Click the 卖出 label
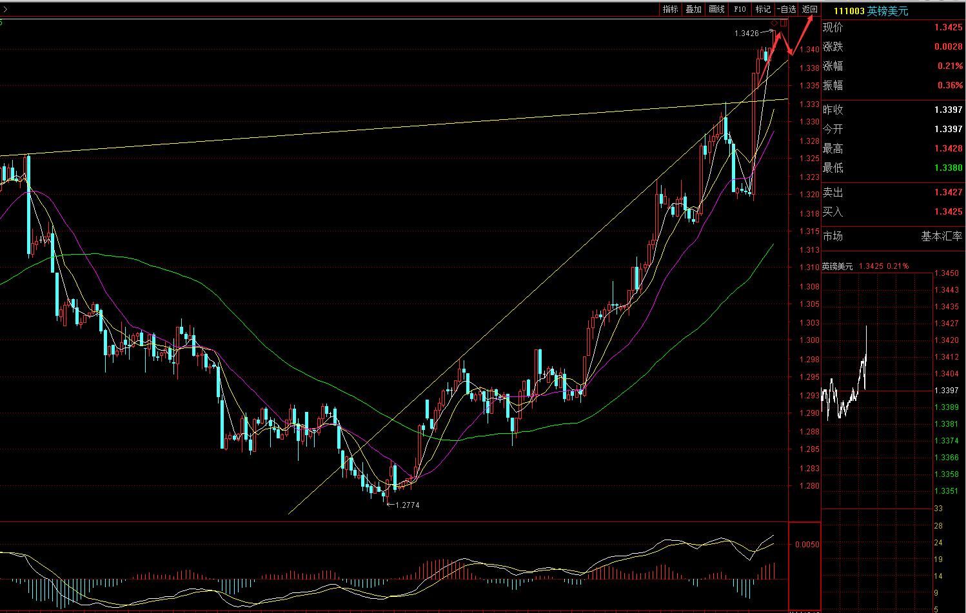 pyautogui.click(x=833, y=193)
